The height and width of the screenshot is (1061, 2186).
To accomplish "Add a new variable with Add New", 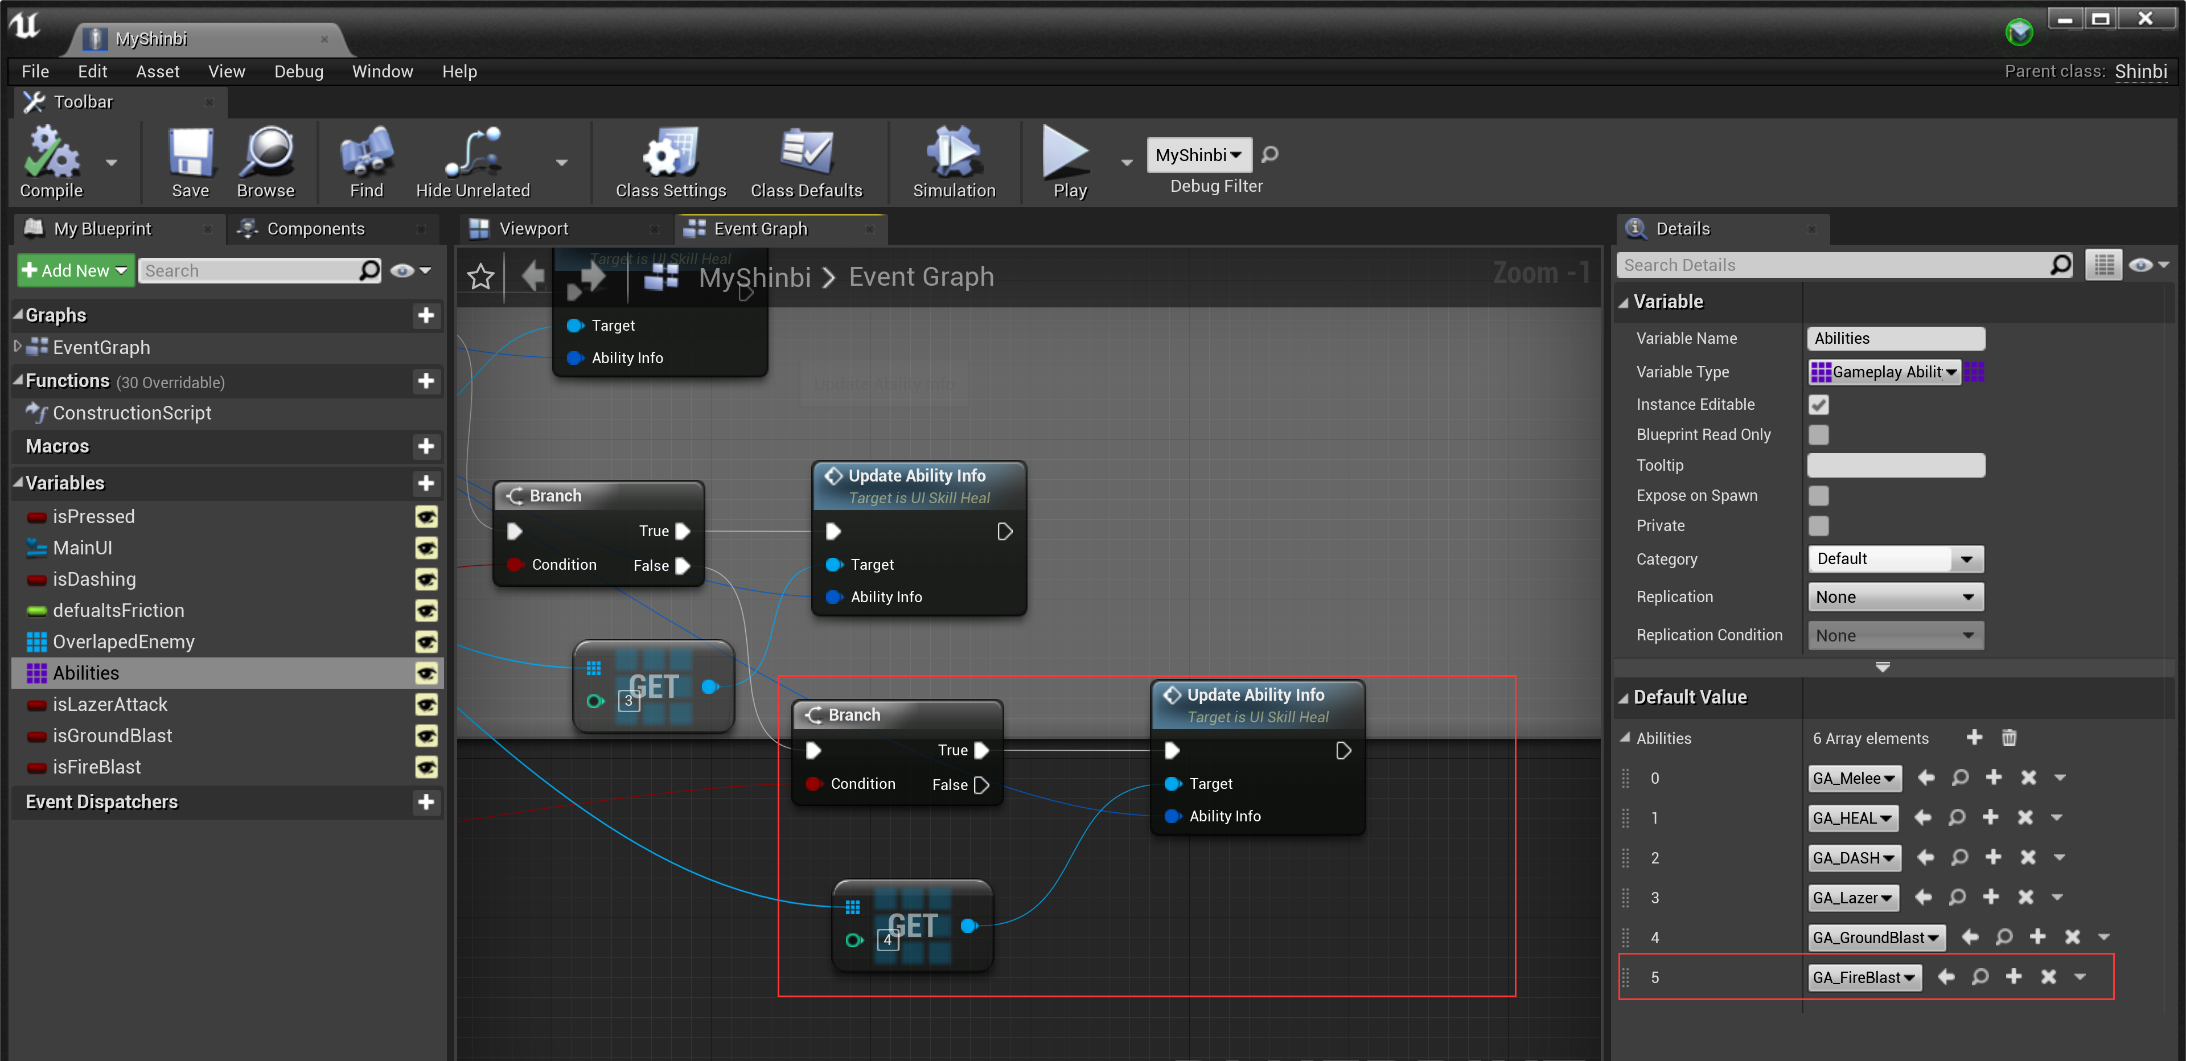I will coord(75,270).
